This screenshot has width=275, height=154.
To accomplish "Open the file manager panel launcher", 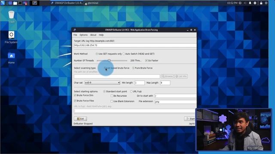I will [x=15, y=3].
